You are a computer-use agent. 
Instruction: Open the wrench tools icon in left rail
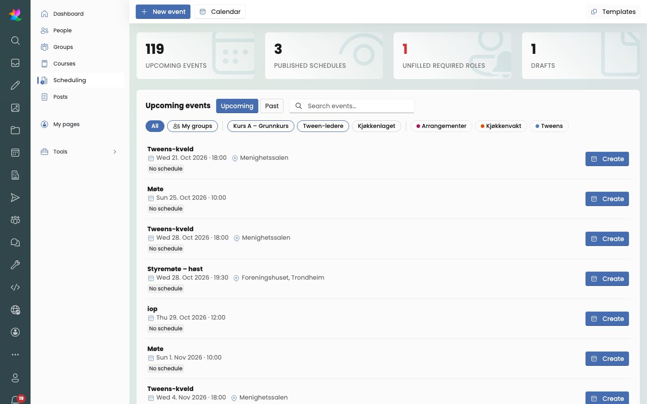[15, 265]
